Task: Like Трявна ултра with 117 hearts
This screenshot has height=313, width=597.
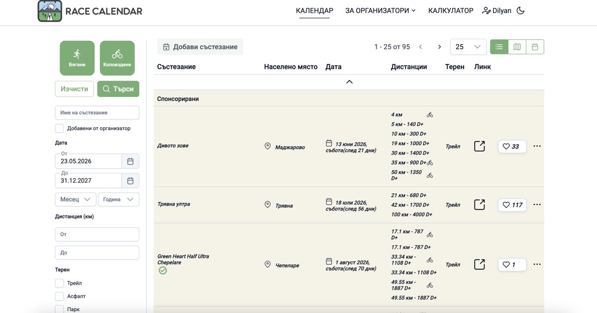Action: pyautogui.click(x=512, y=205)
